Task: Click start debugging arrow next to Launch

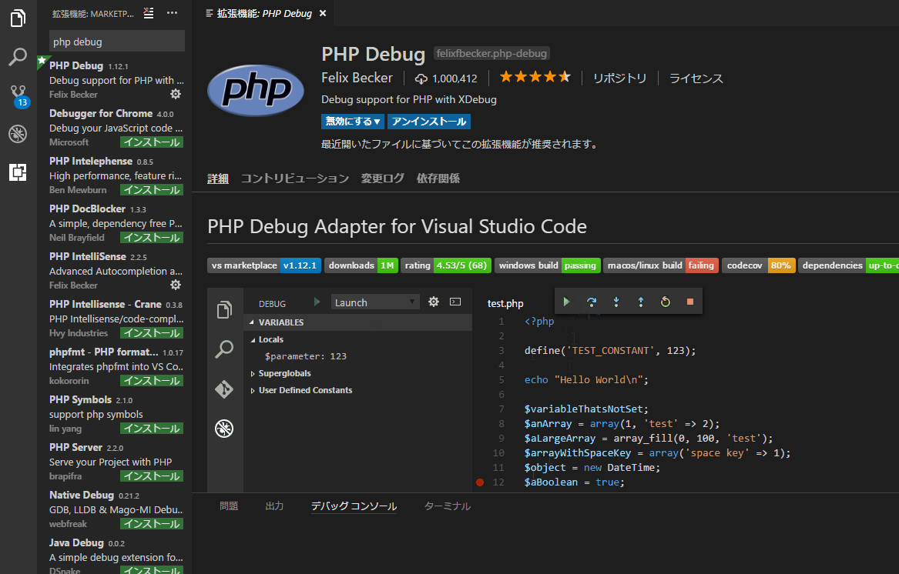Action: [x=317, y=302]
